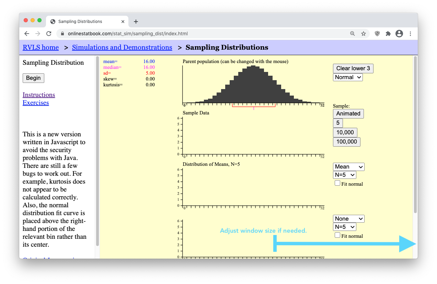Bookmark this page with star icon
Image resolution: width=437 pixels, height=284 pixels.
click(364, 34)
